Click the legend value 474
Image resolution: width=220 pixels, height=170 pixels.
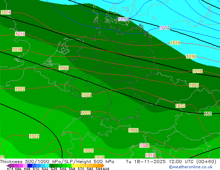[10, 169]
